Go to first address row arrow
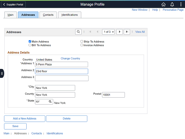185x139 pixels. (90, 32)
